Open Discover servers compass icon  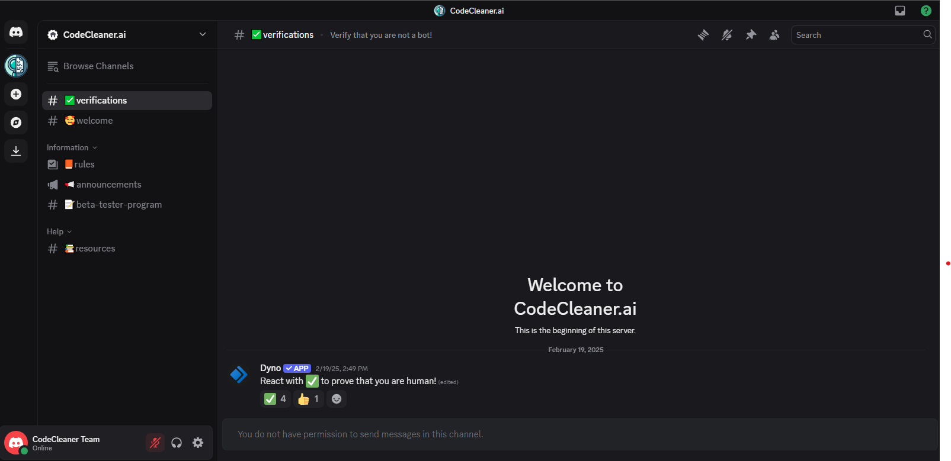pos(16,122)
